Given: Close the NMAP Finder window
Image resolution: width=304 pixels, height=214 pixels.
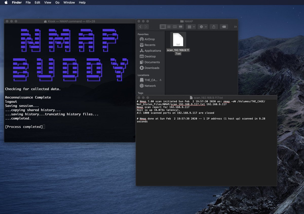Looking at the screenshot, I should coord(139,21).
